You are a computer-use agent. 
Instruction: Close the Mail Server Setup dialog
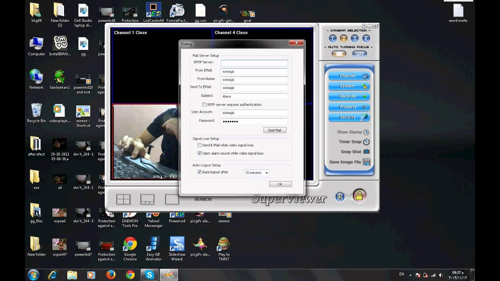296,43
